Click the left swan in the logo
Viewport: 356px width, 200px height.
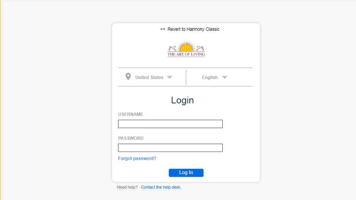pos(172,49)
